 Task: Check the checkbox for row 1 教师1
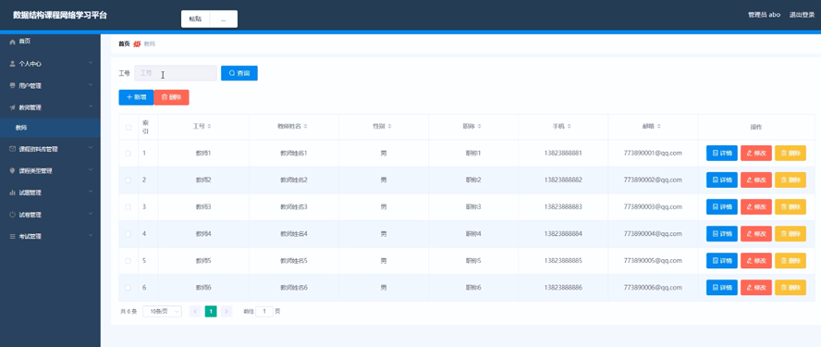pyautogui.click(x=129, y=153)
